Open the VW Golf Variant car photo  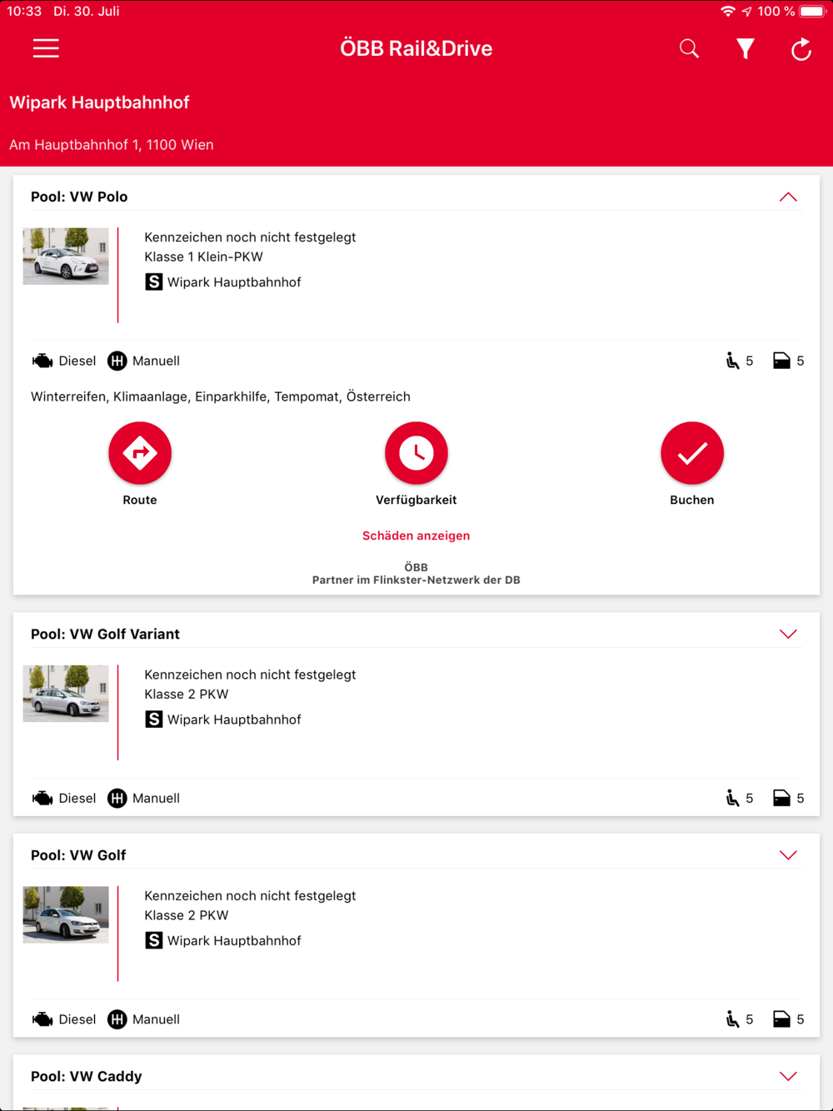[66, 694]
